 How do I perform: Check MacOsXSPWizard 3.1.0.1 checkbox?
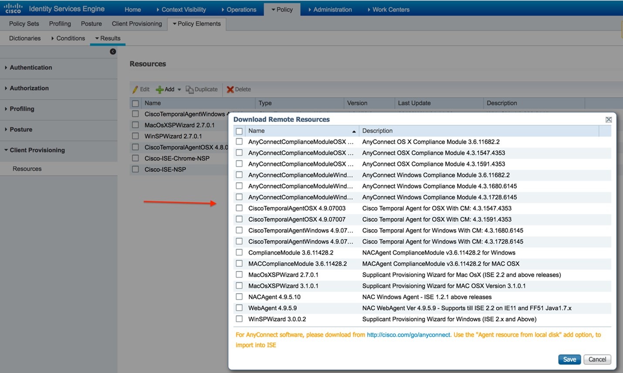[239, 286]
